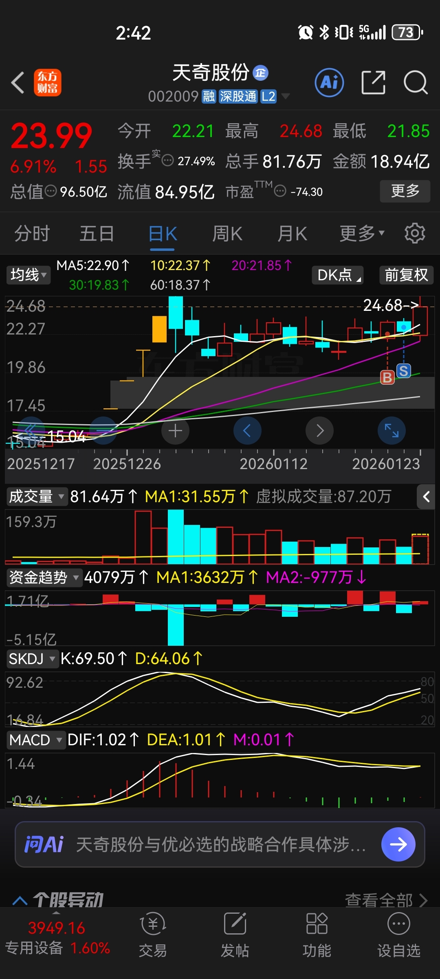440x979 pixels.
Task: Switch to 月K tab
Action: click(292, 234)
